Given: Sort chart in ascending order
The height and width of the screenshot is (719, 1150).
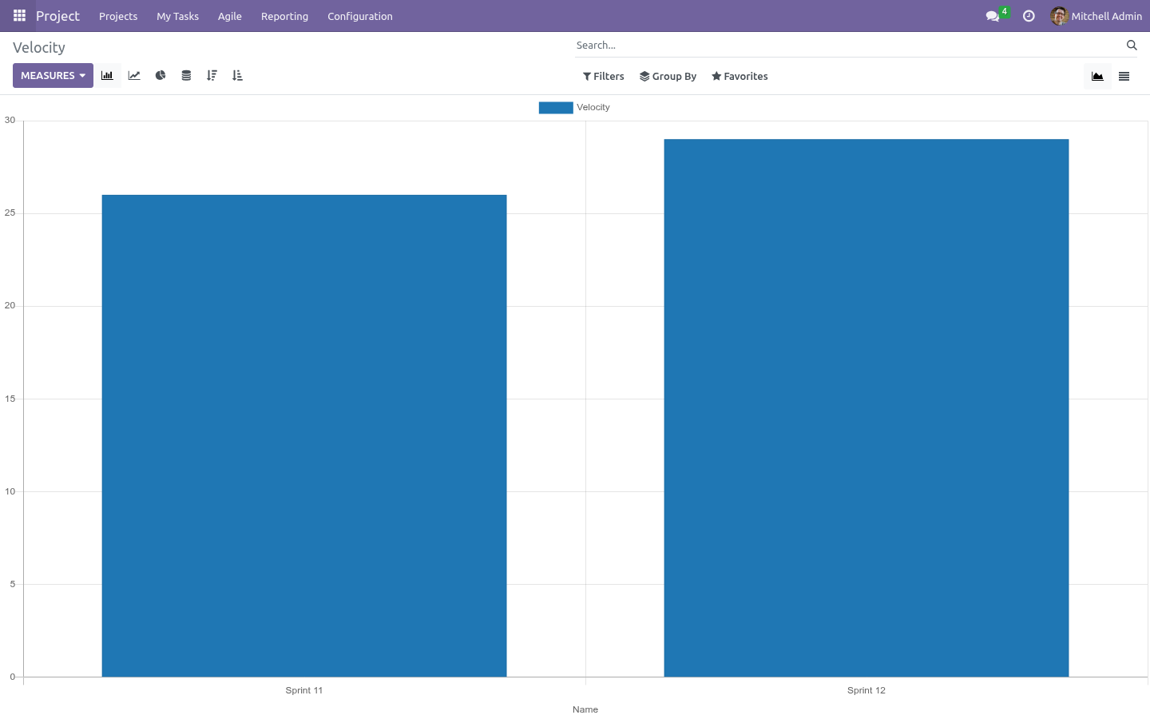Looking at the screenshot, I should coord(237,76).
